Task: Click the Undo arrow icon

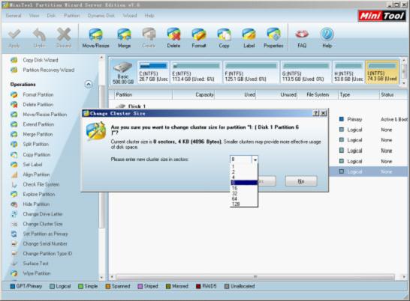Action: click(39, 34)
